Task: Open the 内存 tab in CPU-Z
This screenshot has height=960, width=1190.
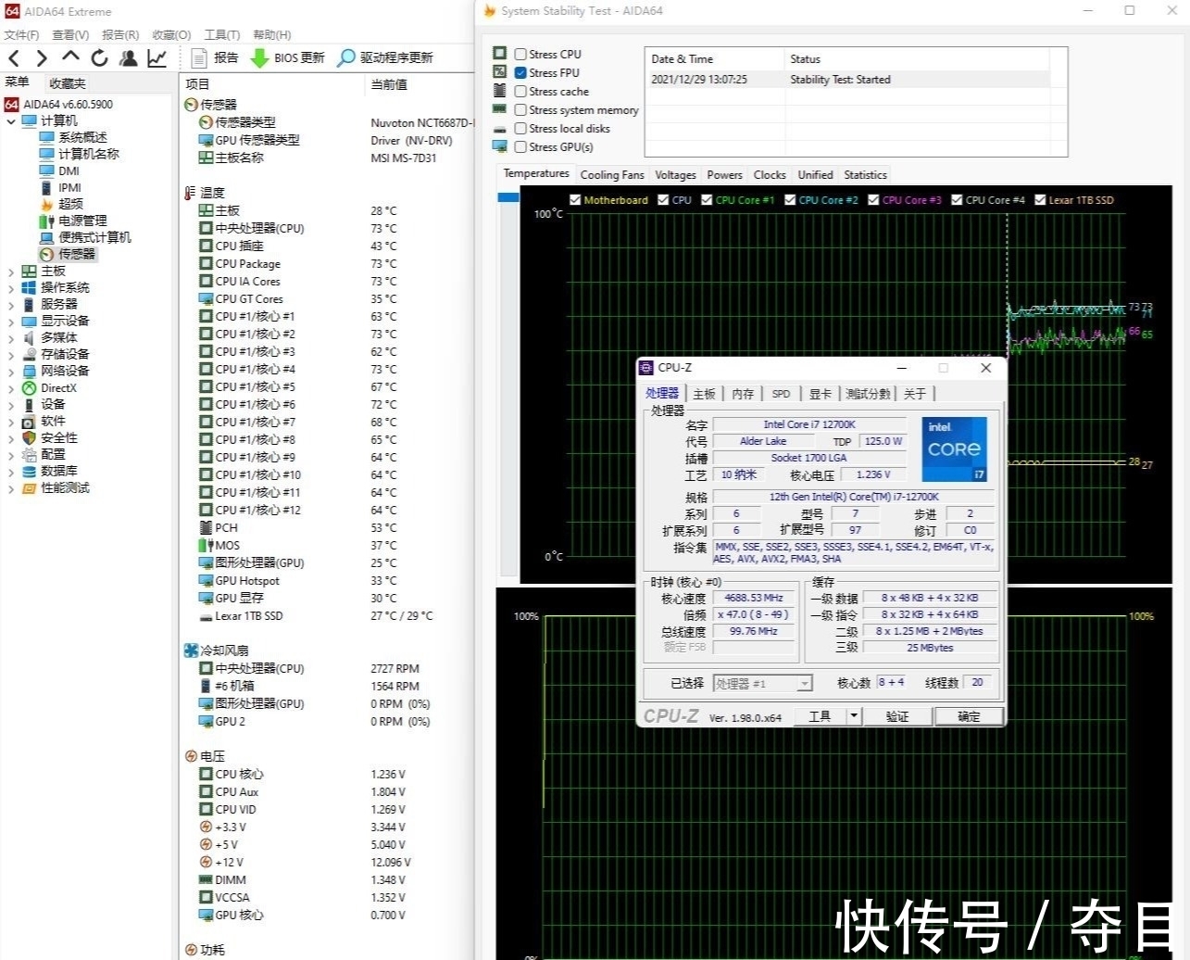Action: tap(743, 394)
